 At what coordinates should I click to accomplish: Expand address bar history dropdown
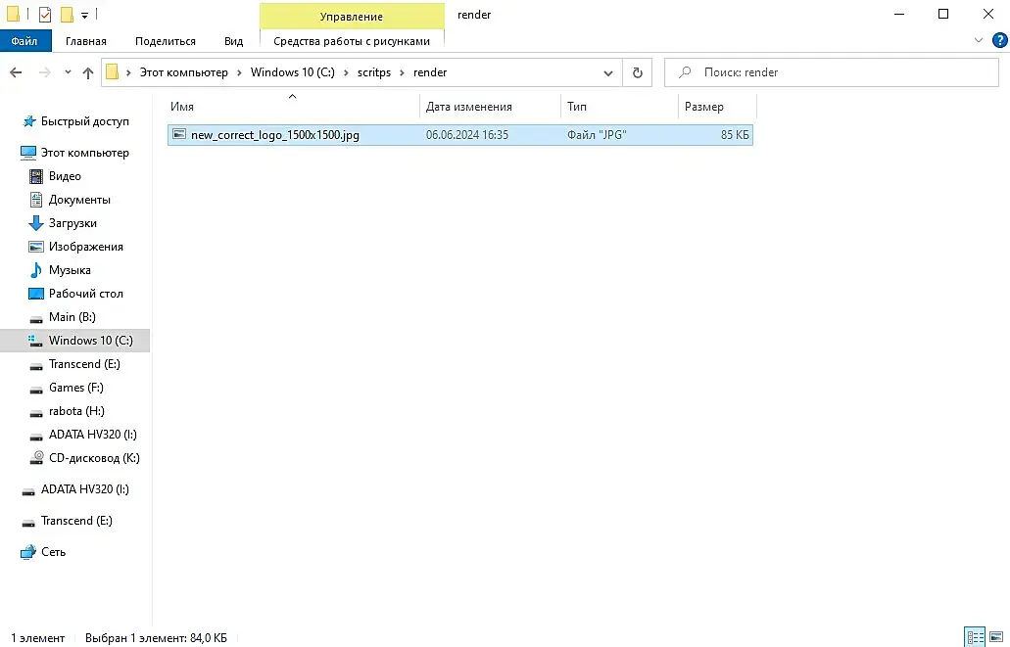pyautogui.click(x=608, y=72)
